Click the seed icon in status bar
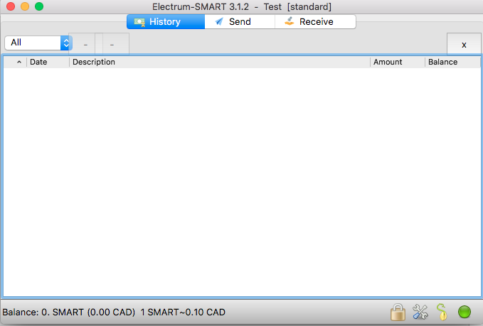483x326 pixels. tap(442, 313)
